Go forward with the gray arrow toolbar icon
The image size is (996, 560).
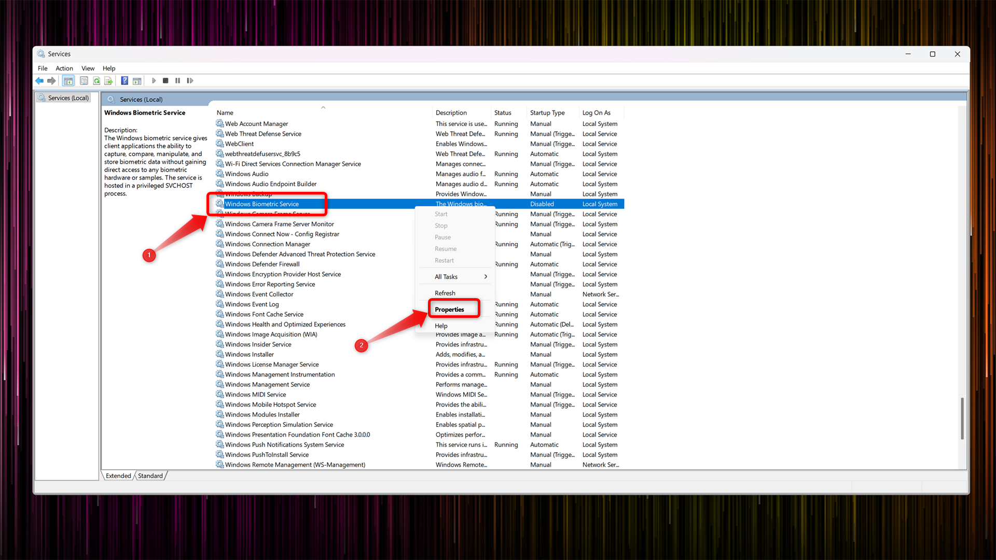coord(51,81)
